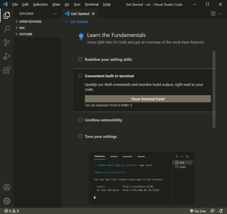
Task: Click the Learn the Fundamentals heading
Action: click(116, 35)
